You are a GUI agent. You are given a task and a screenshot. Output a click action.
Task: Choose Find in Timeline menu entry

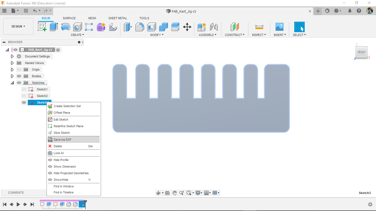pyautogui.click(x=74, y=192)
